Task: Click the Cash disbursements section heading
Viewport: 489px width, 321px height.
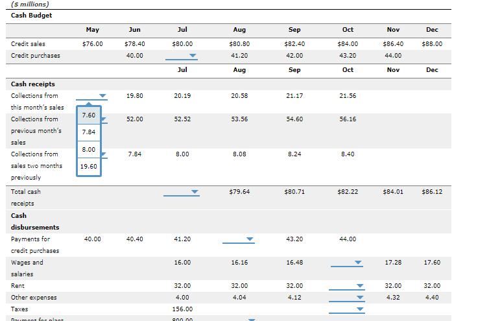Action: [x=35, y=222]
